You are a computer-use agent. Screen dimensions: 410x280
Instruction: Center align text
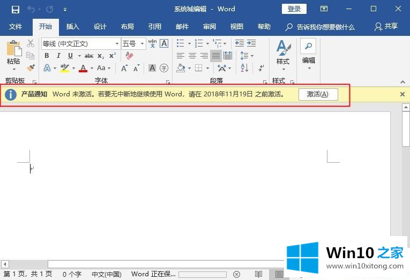click(x=192, y=56)
